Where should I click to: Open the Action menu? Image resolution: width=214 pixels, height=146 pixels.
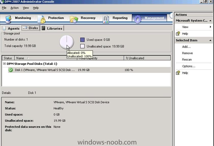click(14, 8)
